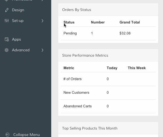Click the Collapse Menu arrow icon
163x137 pixels.
[7, 135]
